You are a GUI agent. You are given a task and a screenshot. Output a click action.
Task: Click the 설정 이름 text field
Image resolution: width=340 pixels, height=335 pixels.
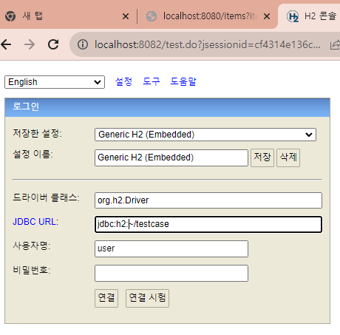click(x=171, y=158)
